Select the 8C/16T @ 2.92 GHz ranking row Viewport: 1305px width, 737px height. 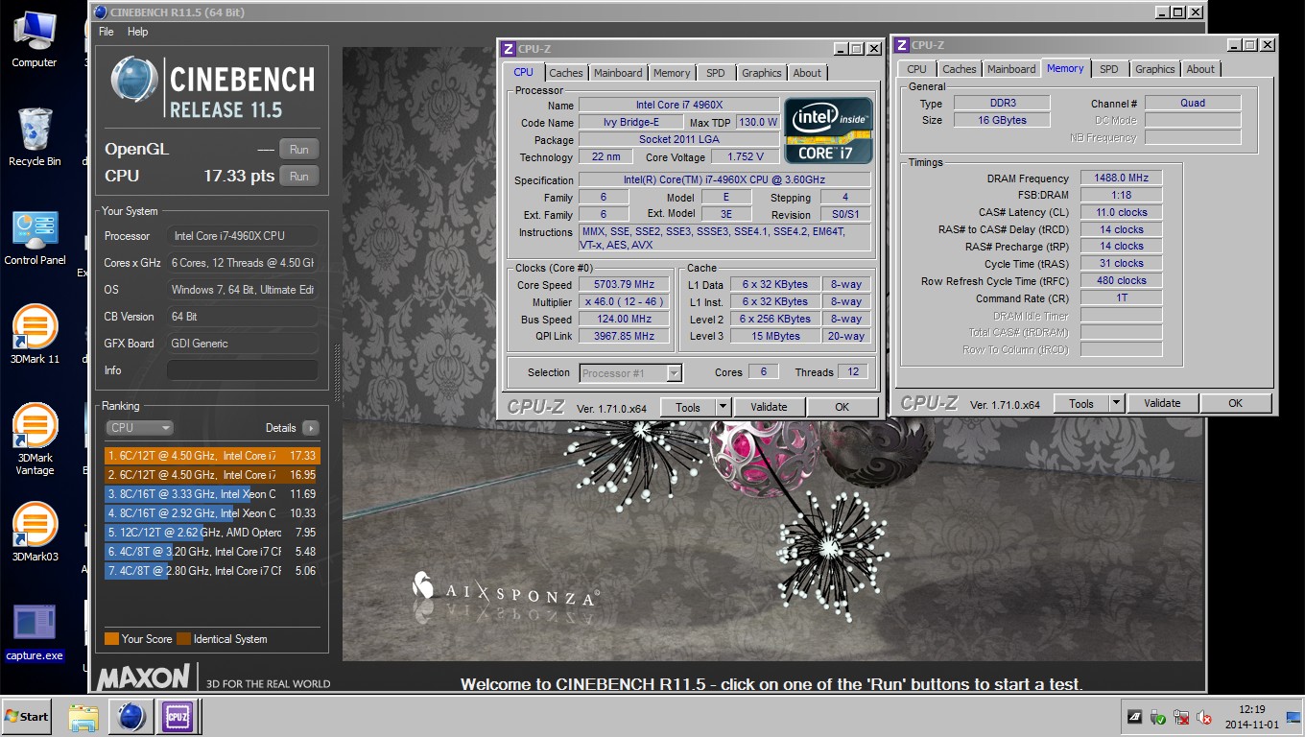pyautogui.click(x=212, y=513)
